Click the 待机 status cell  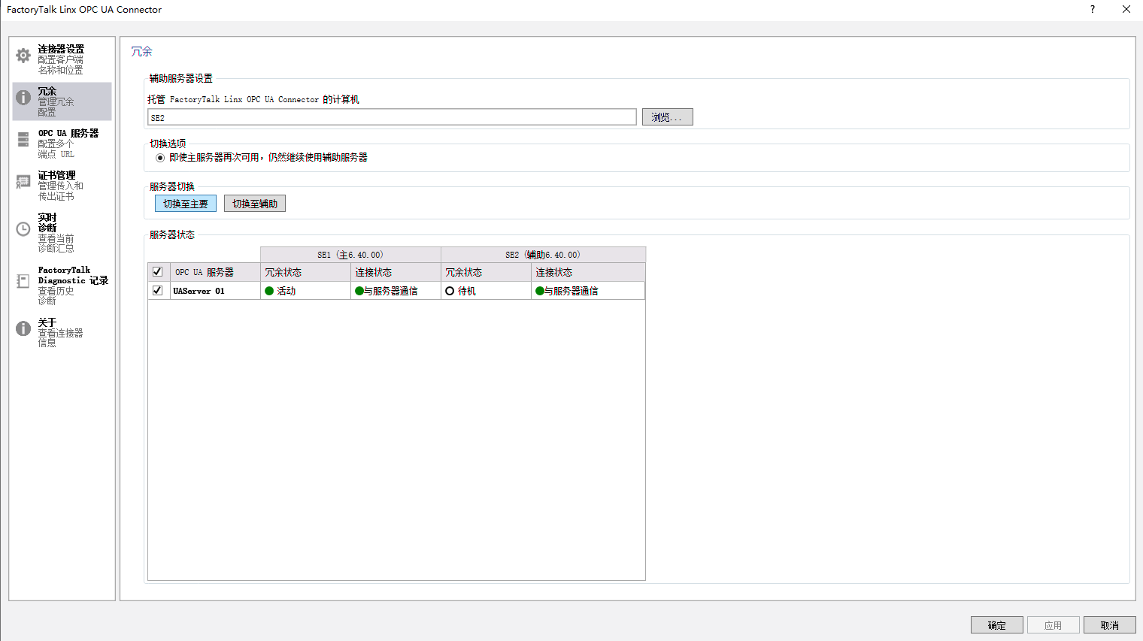tap(486, 291)
